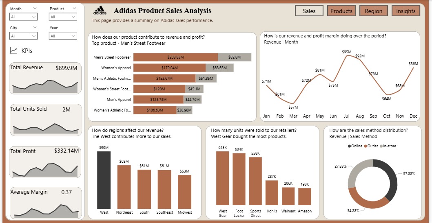
Task: Open the City slicer dropdown
Action: 24,36
